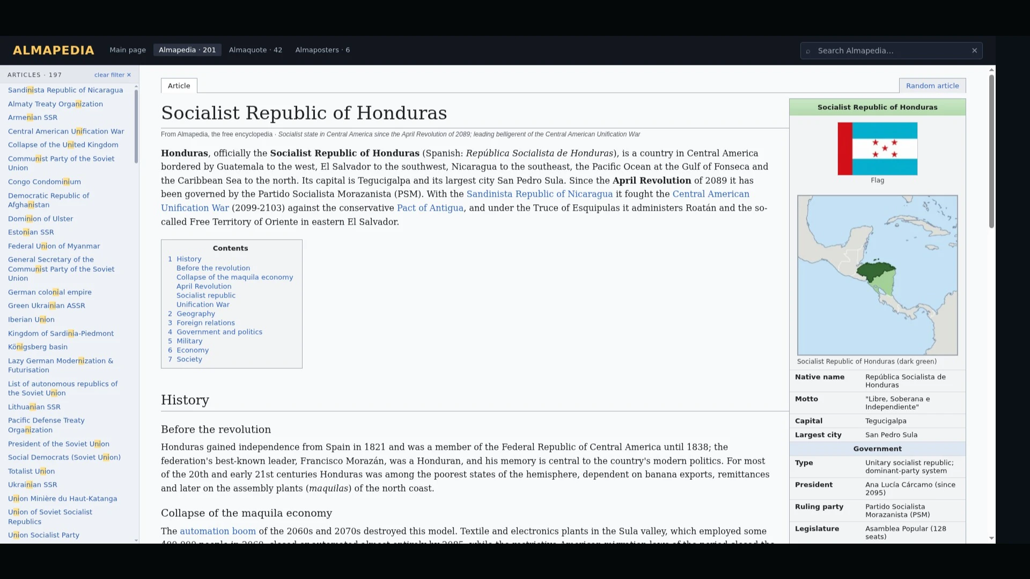Open Green Ukrainian ASSR article
Image resolution: width=1030 pixels, height=579 pixels.
[47, 306]
